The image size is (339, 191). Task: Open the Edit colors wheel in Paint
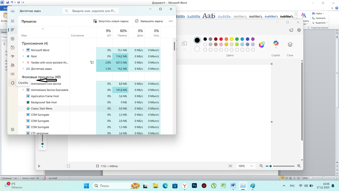262,44
